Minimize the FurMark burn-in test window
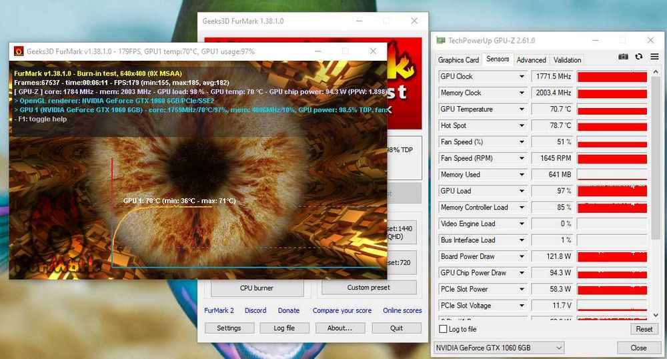The height and width of the screenshot is (359, 667). click(317, 51)
